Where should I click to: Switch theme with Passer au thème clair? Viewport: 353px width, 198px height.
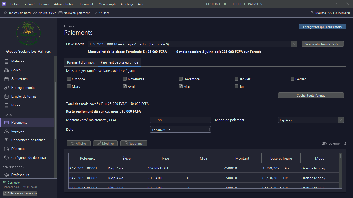(x=20, y=193)
